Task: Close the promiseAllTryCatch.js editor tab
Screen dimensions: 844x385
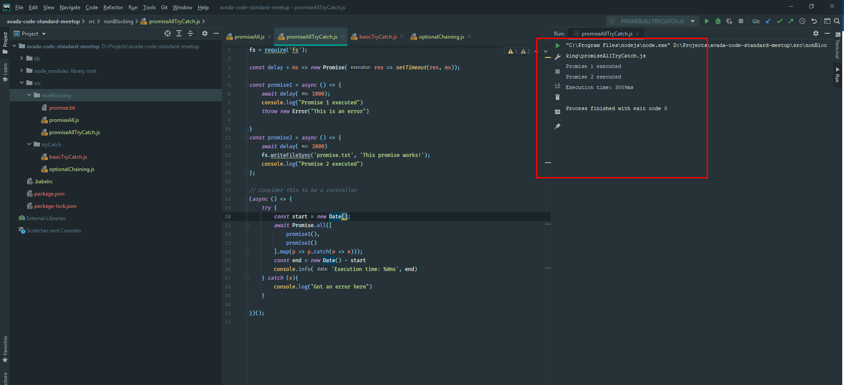Action: click(x=342, y=37)
